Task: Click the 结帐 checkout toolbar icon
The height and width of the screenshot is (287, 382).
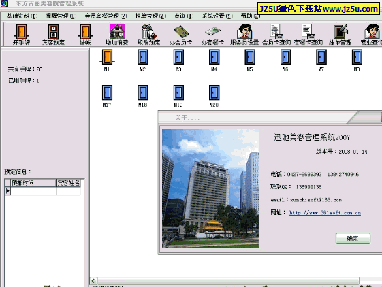Action: pyautogui.click(x=85, y=35)
